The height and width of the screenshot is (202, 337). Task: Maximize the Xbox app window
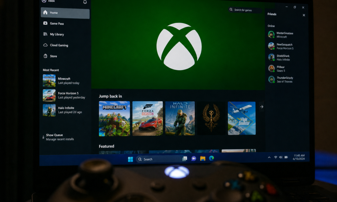[295, 7]
